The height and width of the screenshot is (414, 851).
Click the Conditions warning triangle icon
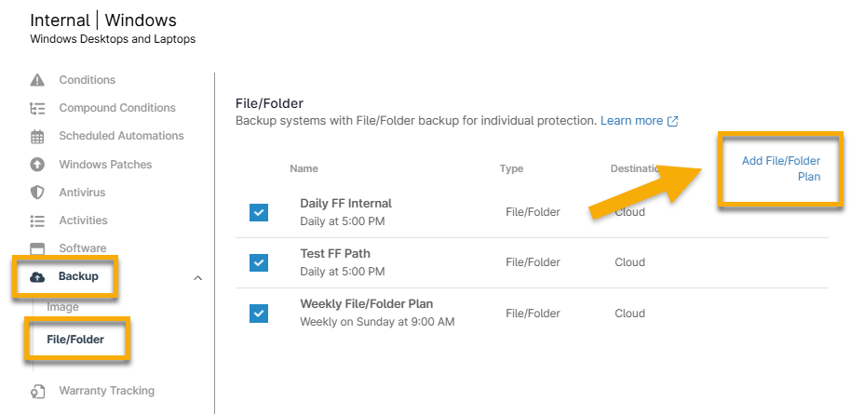pyautogui.click(x=37, y=80)
